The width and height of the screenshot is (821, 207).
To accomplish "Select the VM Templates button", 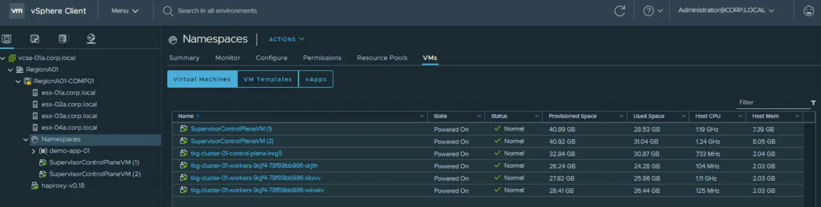I will coord(268,79).
